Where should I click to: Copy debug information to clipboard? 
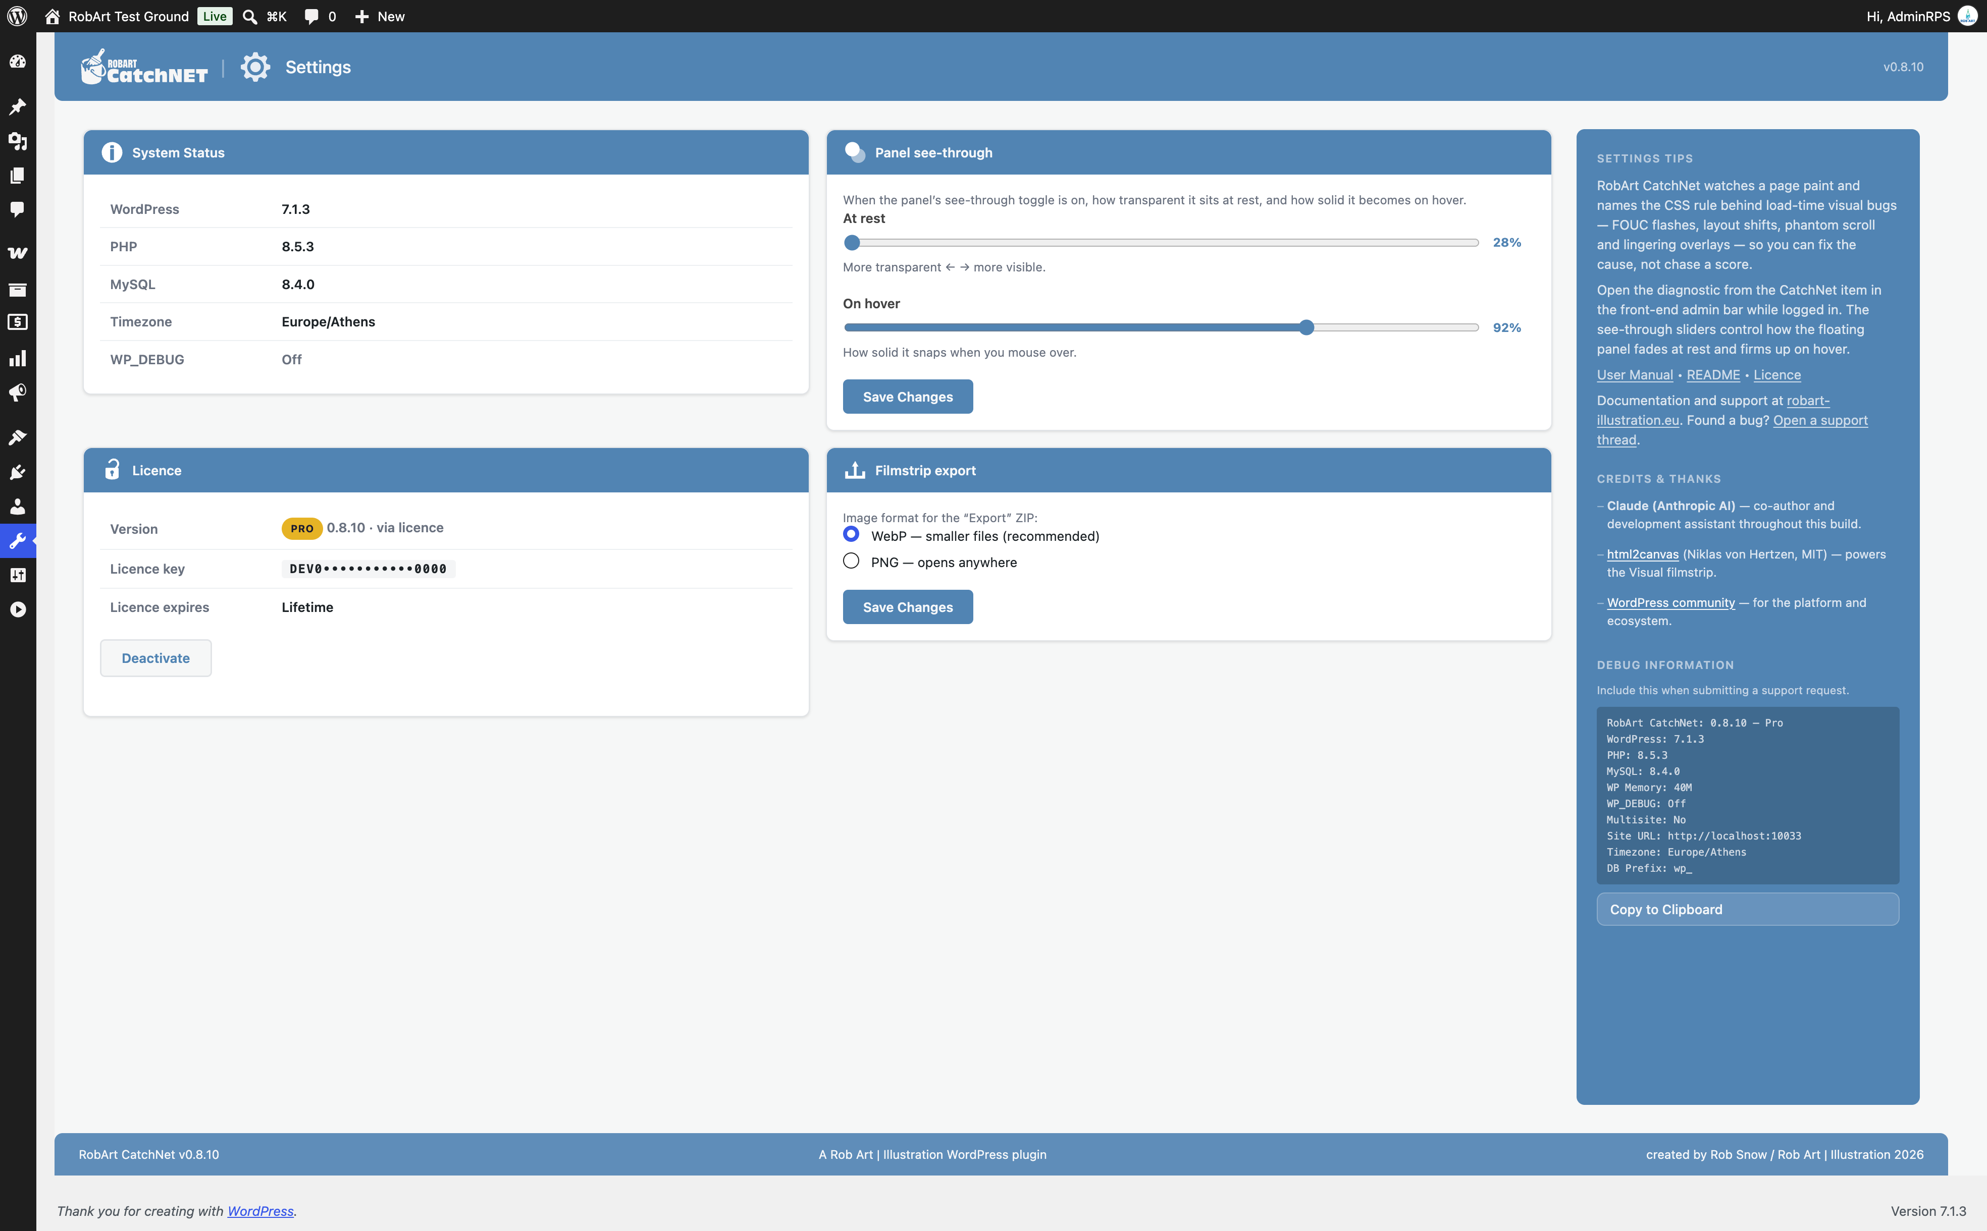pos(1748,910)
